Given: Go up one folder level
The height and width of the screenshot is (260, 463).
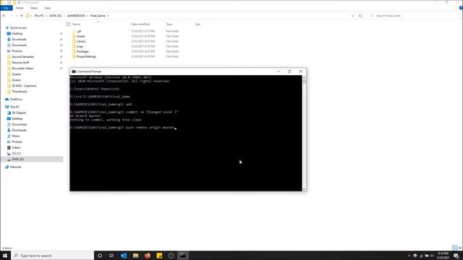Looking at the screenshot, I should [21, 16].
